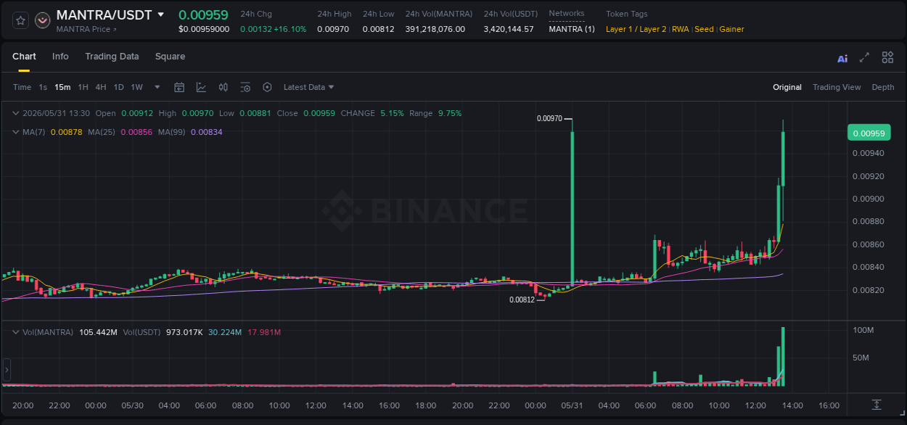907x425 pixels.
Task: Click the CHANGE value 5.15%
Action: (392, 113)
